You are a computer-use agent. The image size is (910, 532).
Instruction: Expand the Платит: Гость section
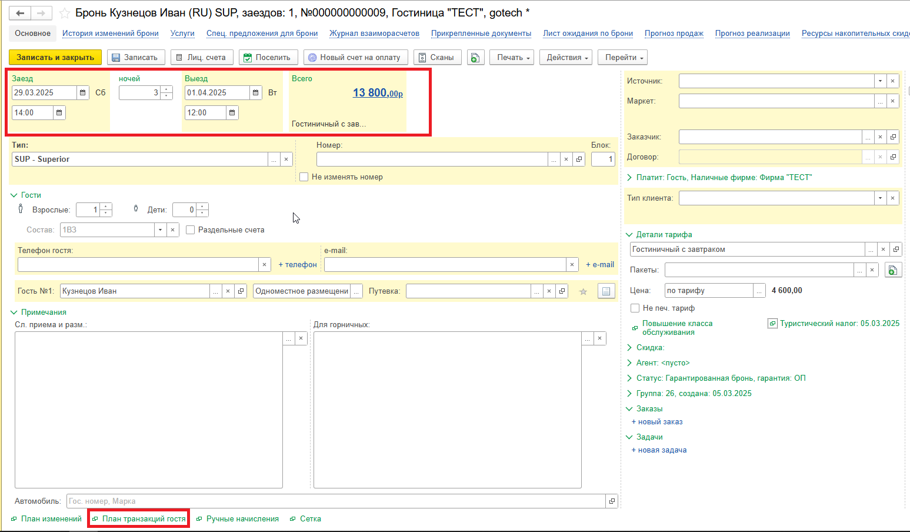click(629, 177)
